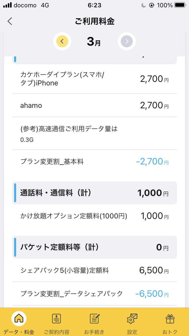
Task: Tap the back arrow in header
Action: click(x=10, y=21)
